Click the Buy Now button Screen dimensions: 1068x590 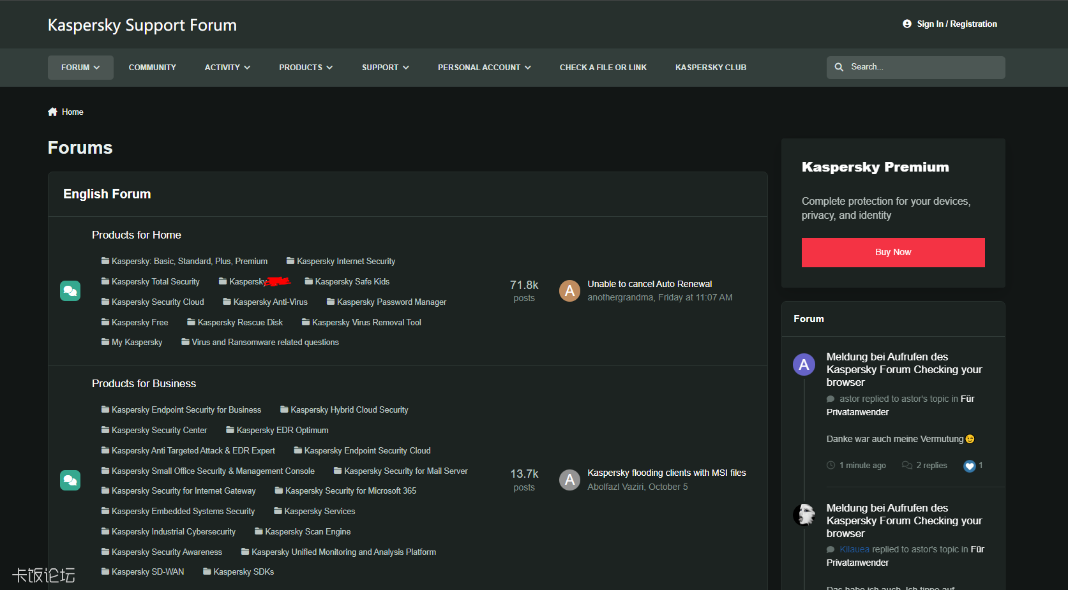(893, 253)
